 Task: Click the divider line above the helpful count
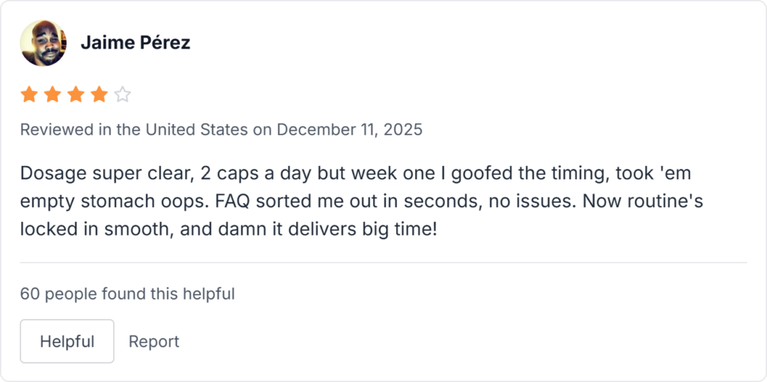383,262
